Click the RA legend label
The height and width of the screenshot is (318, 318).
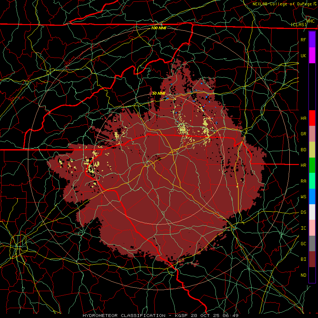(303, 181)
